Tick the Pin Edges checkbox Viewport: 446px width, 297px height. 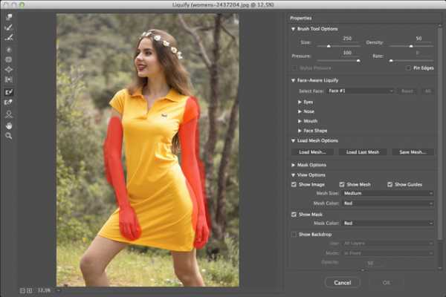[x=408, y=68]
